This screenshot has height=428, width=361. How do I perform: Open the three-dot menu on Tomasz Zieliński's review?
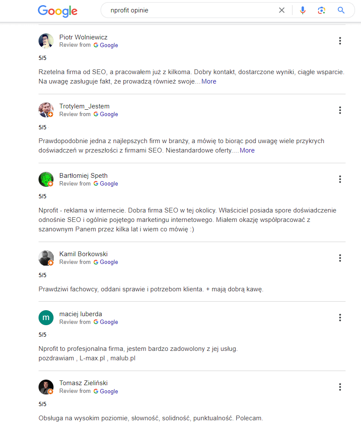pyautogui.click(x=340, y=387)
